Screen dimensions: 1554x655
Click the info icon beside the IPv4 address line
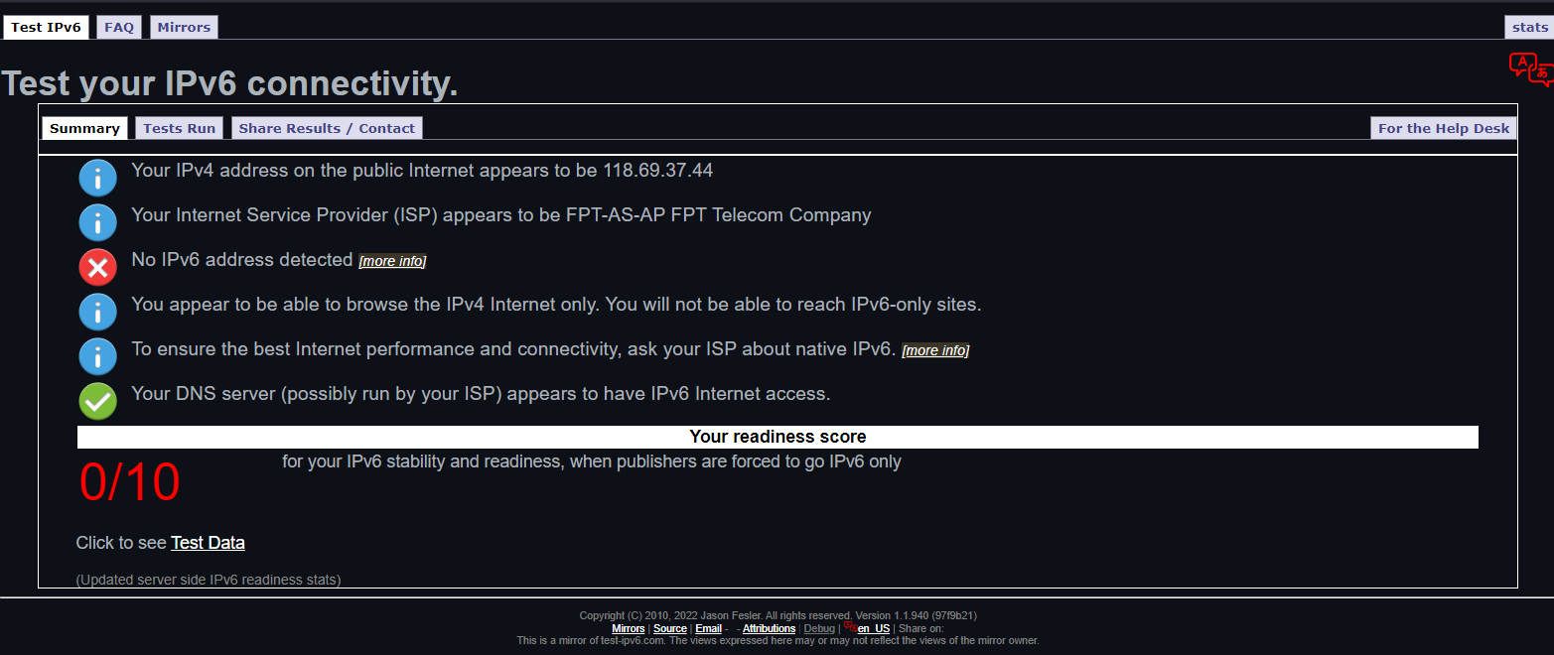click(x=97, y=178)
